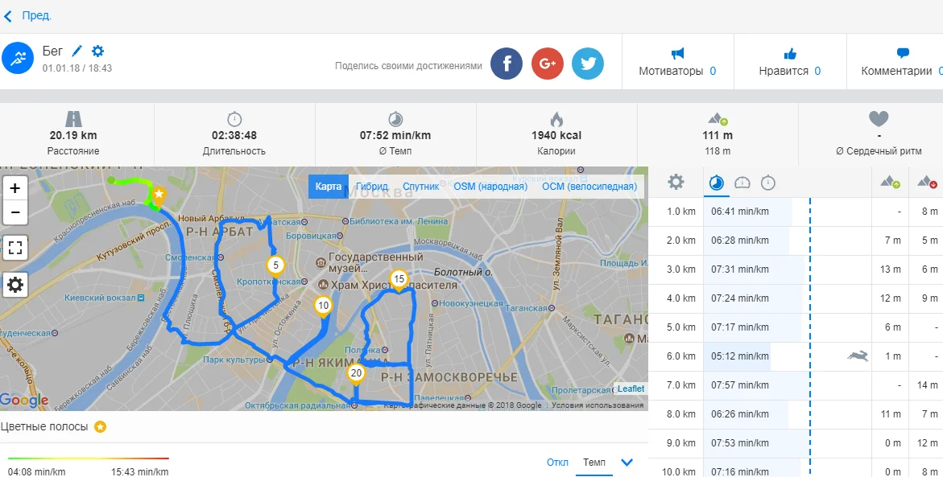
Task: Select the 2.0 km lap row
Action: pos(796,241)
